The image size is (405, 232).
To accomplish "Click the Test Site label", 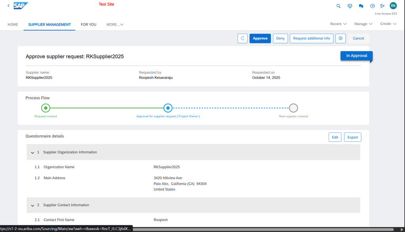I will click(106, 4).
